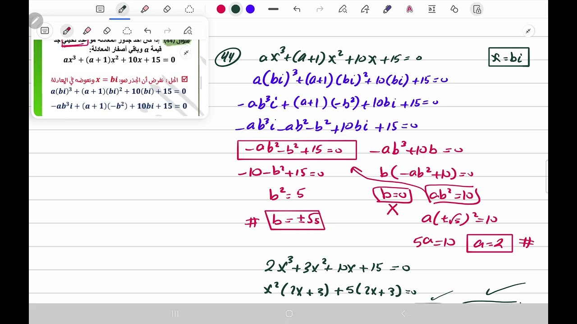The image size is (577, 324).
Task: Tap typed line −ab³i + (a+1)(−b²) + 10bi + 15 = 0
Action: pyautogui.click(x=119, y=107)
